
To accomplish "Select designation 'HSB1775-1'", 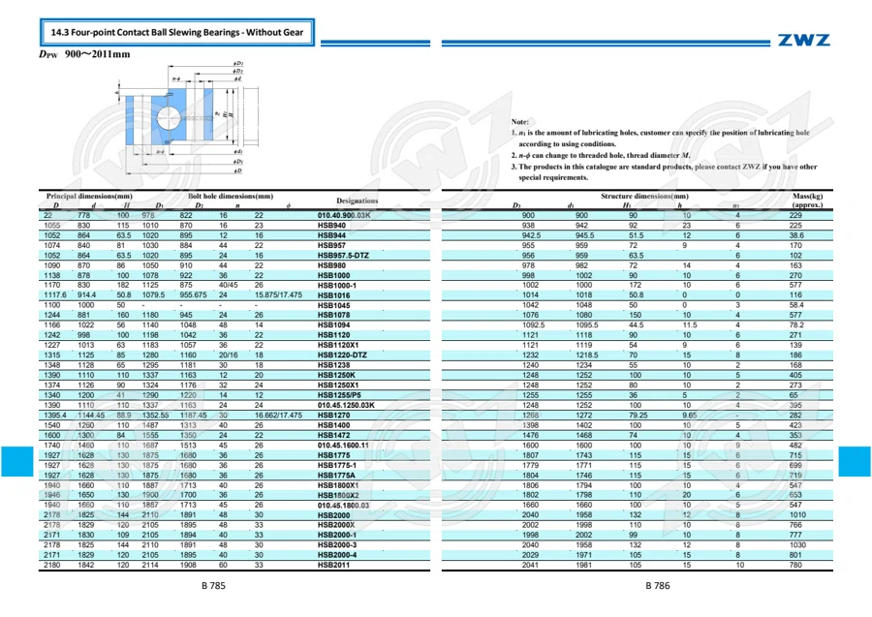I will coord(337,465).
